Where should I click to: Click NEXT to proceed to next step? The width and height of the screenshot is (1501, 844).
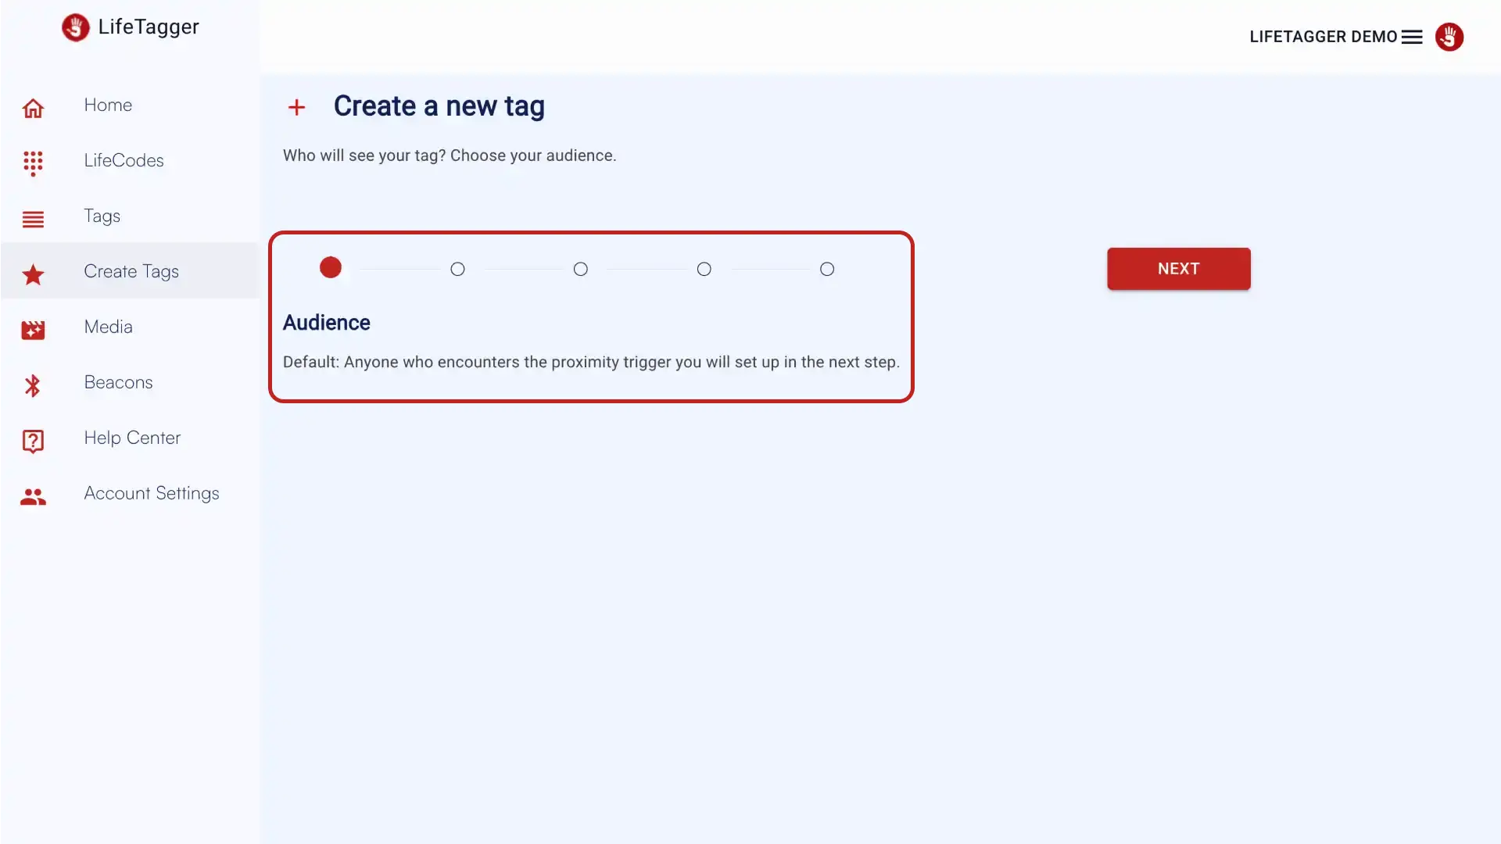1178,269
